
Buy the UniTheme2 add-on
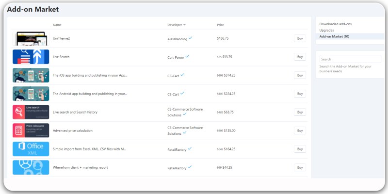coord(300,38)
